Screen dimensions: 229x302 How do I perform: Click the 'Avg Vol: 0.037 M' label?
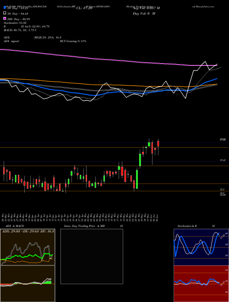pyautogui.click(x=146, y=8)
